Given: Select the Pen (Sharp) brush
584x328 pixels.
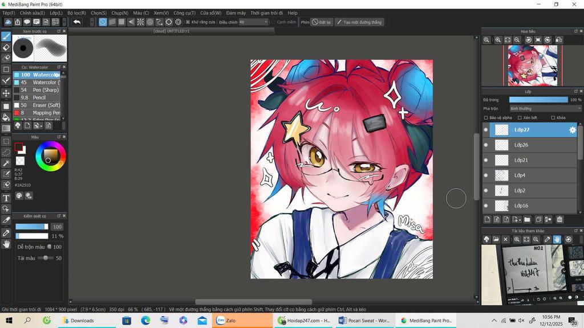Looking at the screenshot, I should tap(36, 90).
